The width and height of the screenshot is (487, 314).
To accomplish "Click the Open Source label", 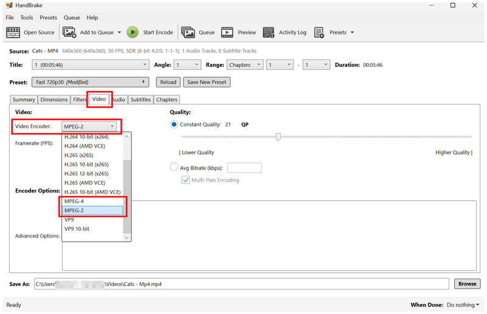I will [39, 32].
